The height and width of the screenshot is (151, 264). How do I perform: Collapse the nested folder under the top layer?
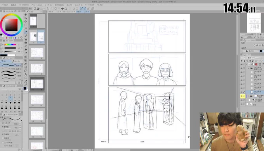tap(248, 68)
